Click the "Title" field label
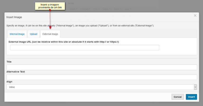 click(9, 62)
